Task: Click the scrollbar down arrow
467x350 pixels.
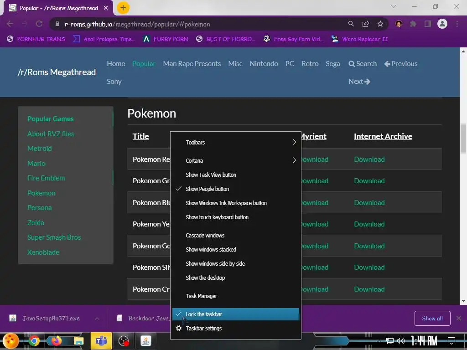Action: 463,301
